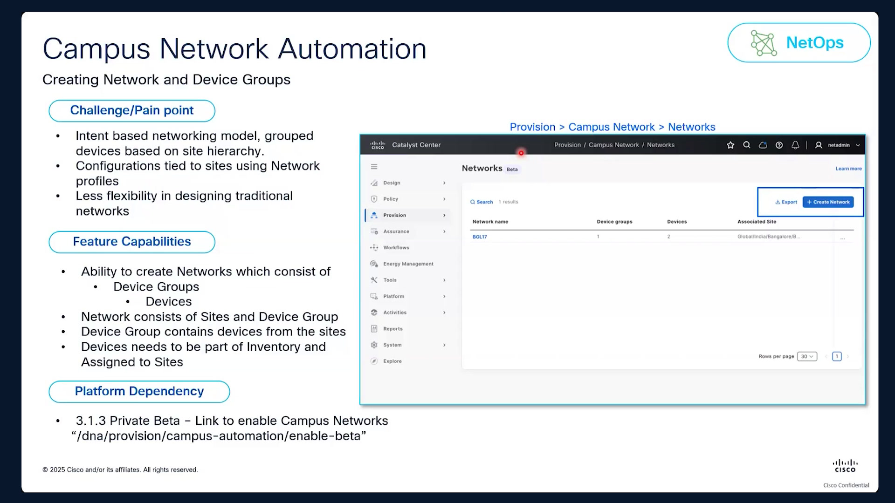Expand the Policy menu chevron

(444, 199)
